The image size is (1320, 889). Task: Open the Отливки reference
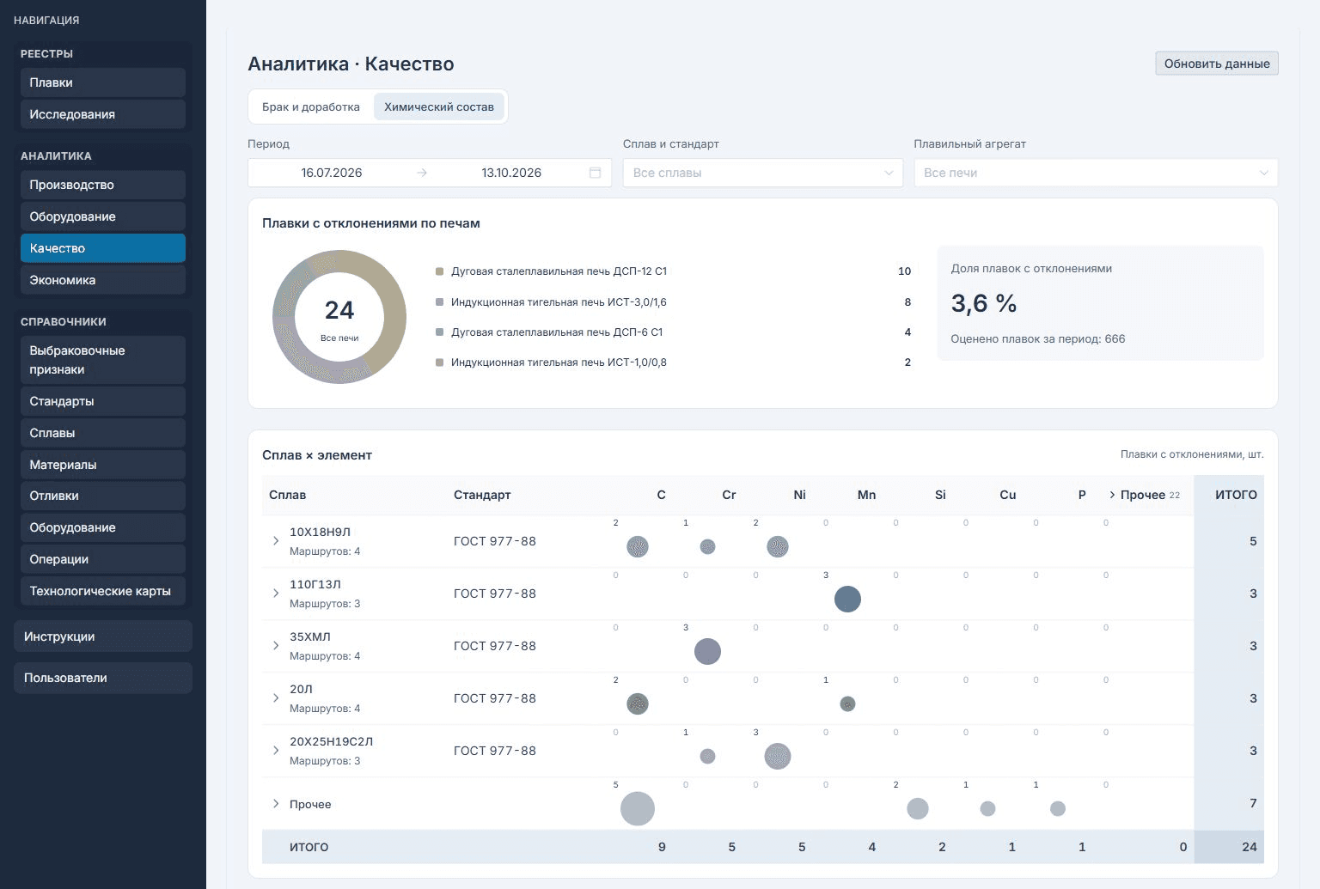point(103,496)
